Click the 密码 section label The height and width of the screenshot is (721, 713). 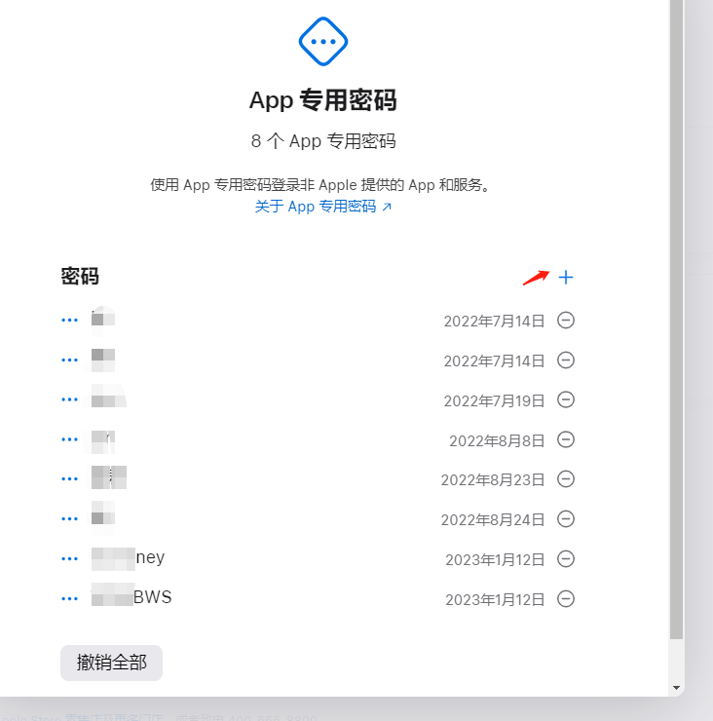coord(80,277)
